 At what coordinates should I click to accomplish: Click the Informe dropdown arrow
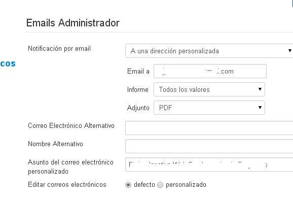[x=260, y=89]
